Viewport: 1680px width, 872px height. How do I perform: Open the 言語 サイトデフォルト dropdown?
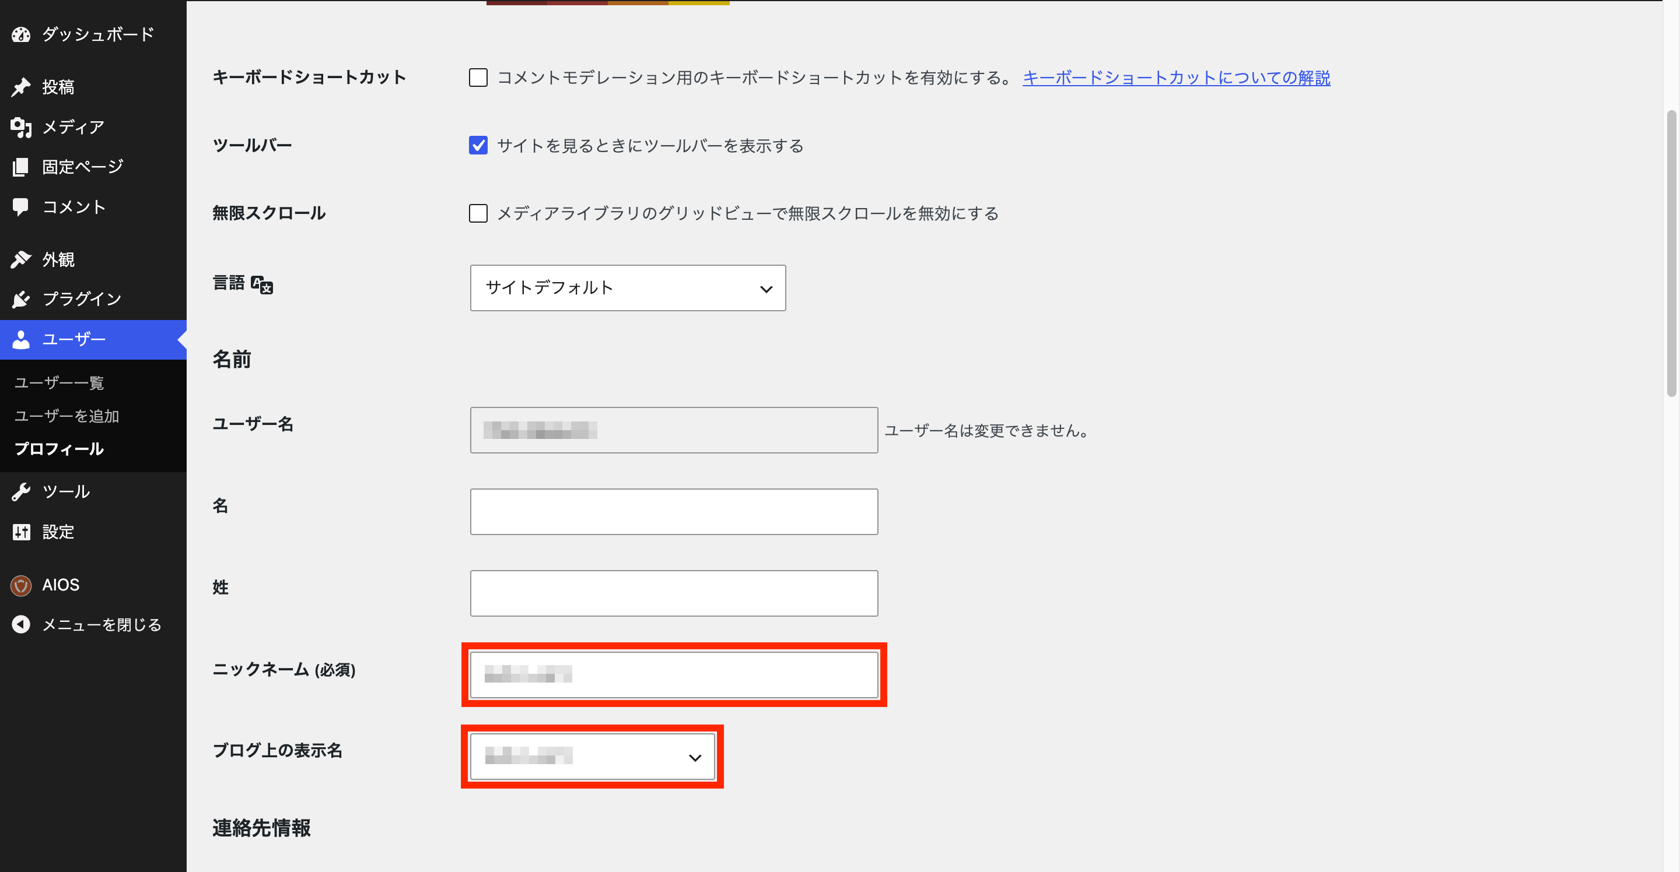click(x=628, y=288)
